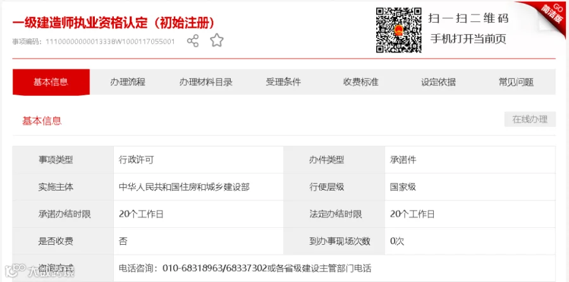Image resolution: width=569 pixels, height=282 pixels.
Task: Click the 事项类型 label cell
Action: coord(63,160)
